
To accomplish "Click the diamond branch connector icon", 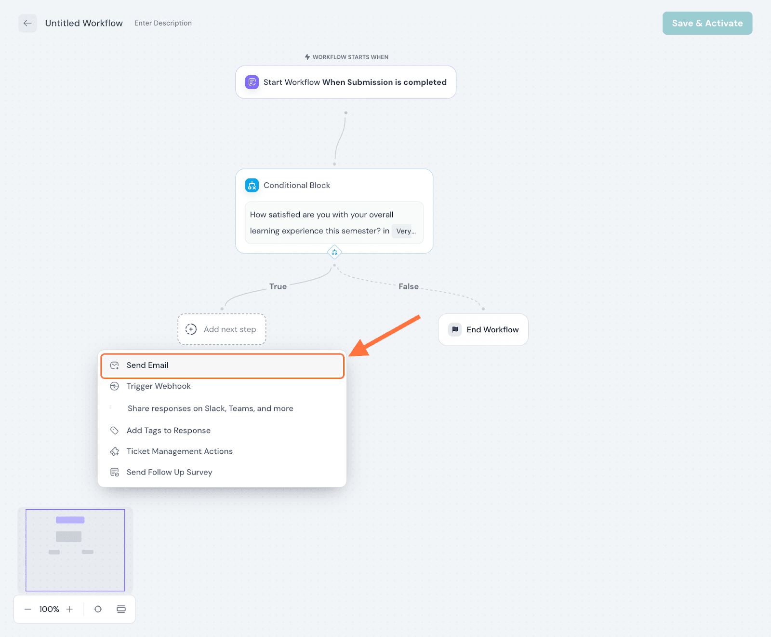I will tap(334, 252).
